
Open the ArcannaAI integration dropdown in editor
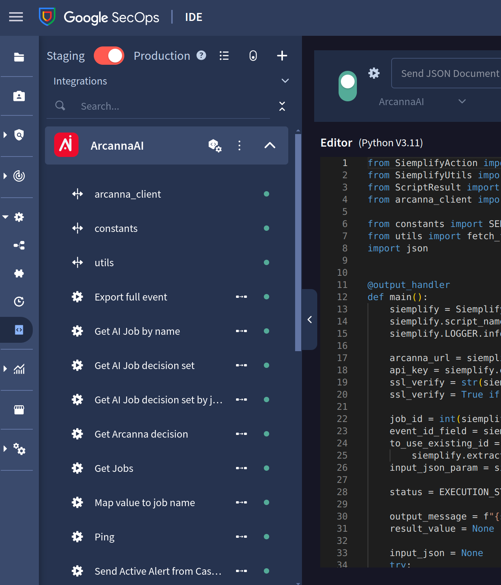pyautogui.click(x=422, y=102)
